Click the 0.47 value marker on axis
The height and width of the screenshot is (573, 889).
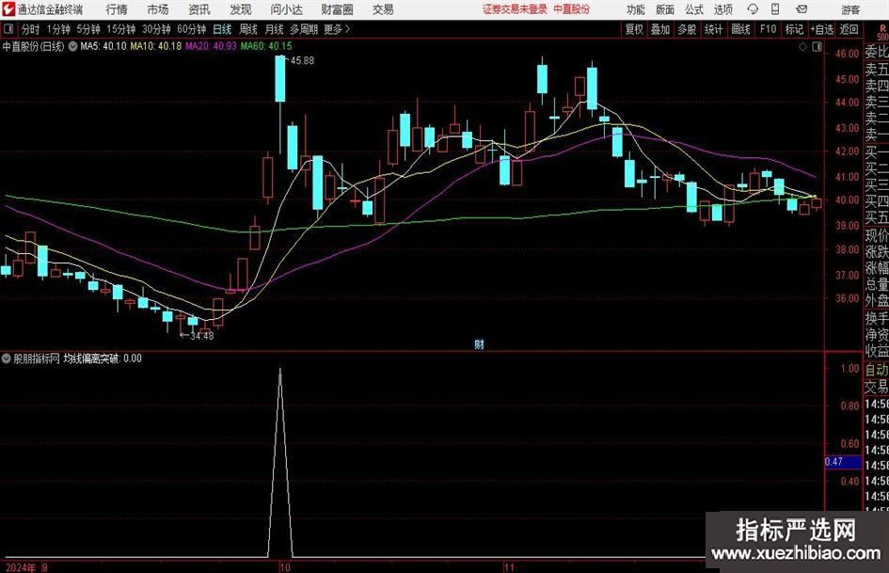[x=843, y=462]
